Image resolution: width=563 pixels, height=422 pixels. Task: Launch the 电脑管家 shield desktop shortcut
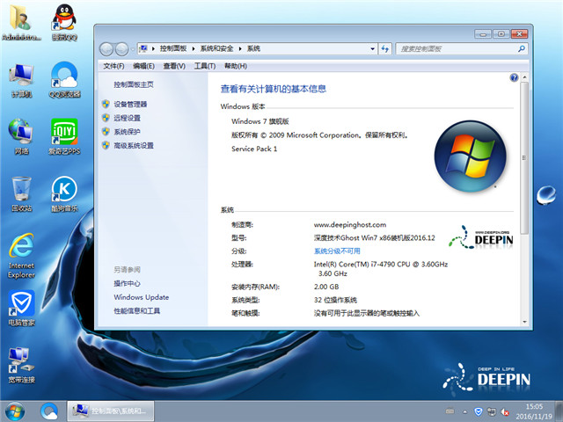pos(21,308)
